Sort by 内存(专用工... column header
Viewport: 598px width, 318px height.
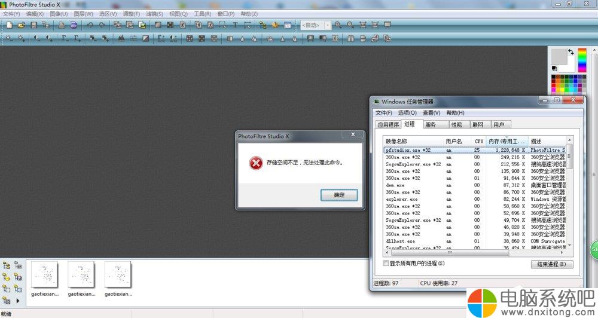tap(507, 141)
